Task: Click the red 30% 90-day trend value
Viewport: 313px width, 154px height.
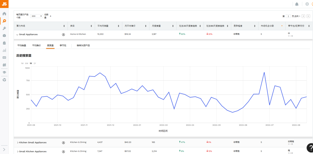Action: pyautogui.click(x=210, y=34)
